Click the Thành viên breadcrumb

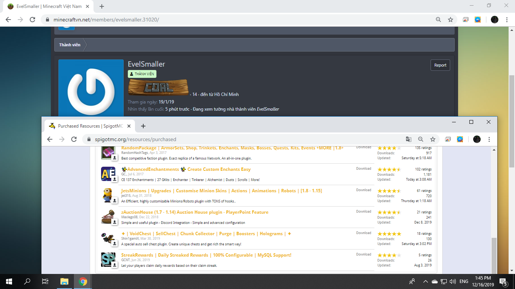pos(70,45)
